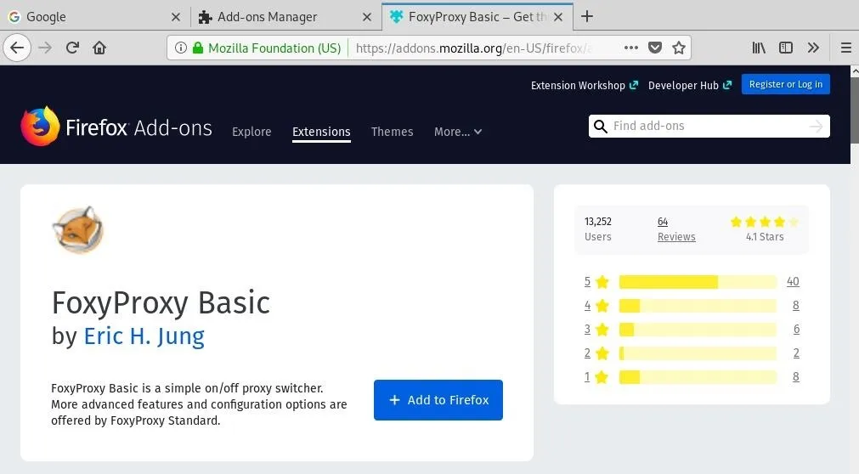The height and width of the screenshot is (474, 859).
Task: Open the Themes section
Action: click(x=392, y=132)
